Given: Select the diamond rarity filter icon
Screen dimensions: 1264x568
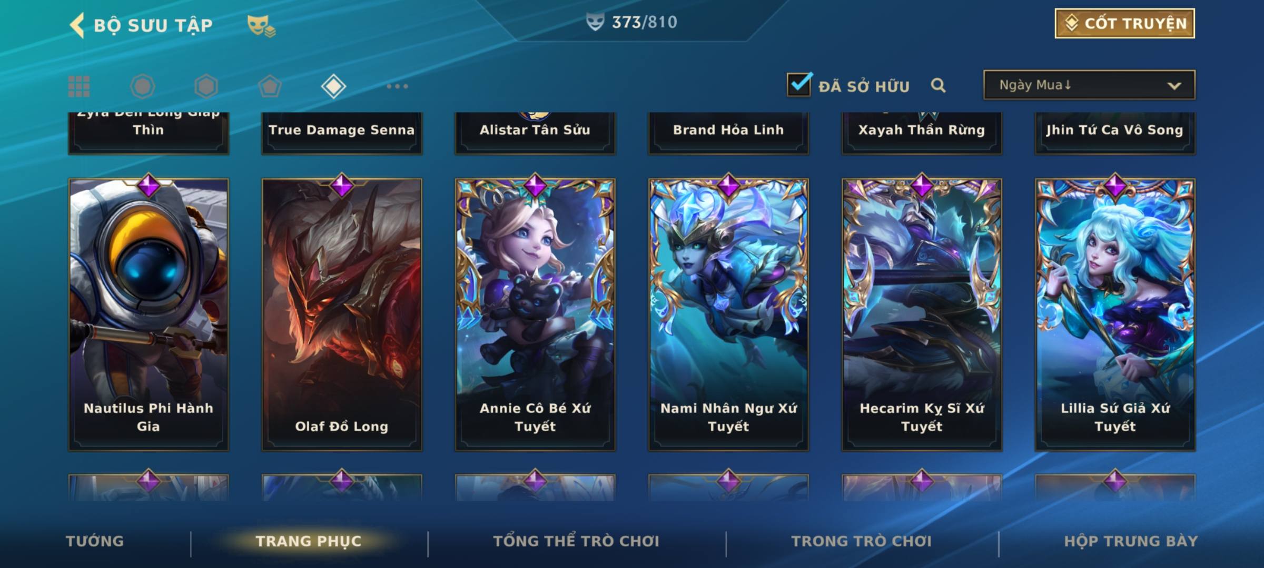Looking at the screenshot, I should click(333, 86).
